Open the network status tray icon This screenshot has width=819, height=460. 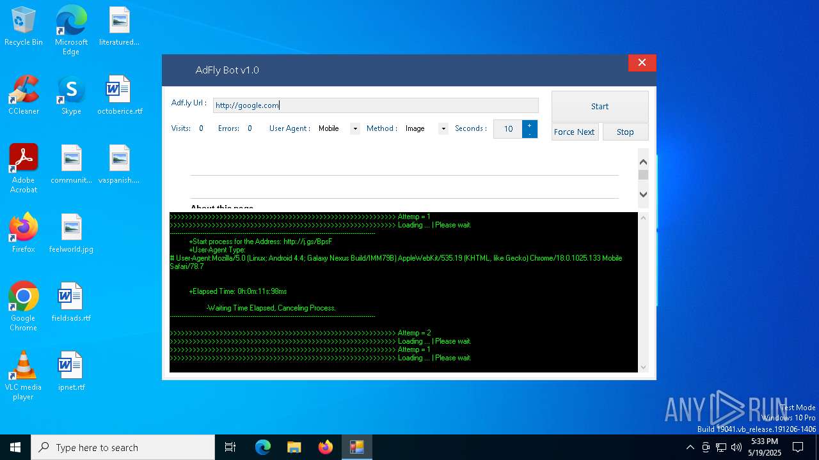(x=721, y=447)
